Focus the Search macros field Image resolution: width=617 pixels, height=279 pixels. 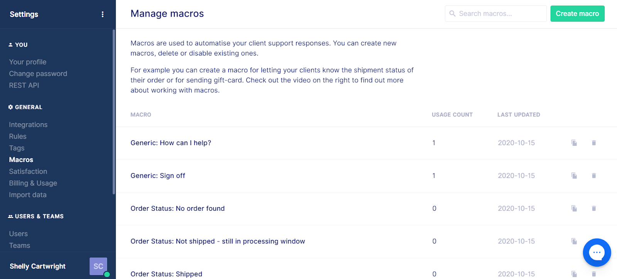tap(496, 14)
